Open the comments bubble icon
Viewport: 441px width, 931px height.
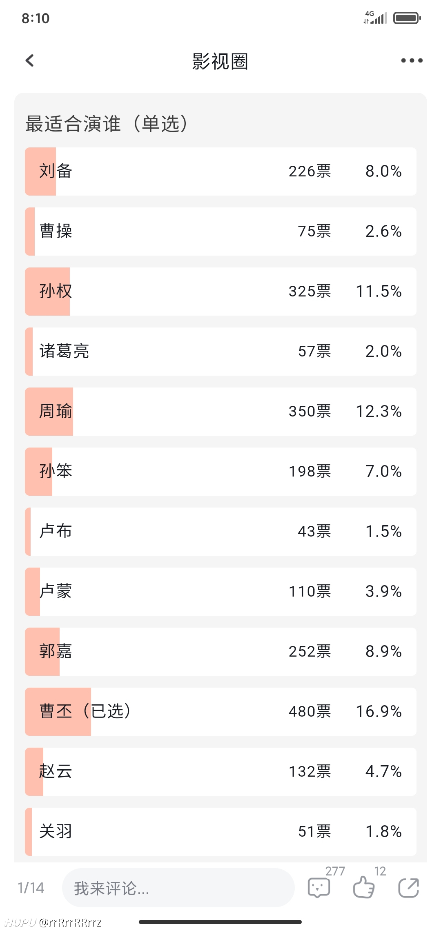(x=319, y=888)
